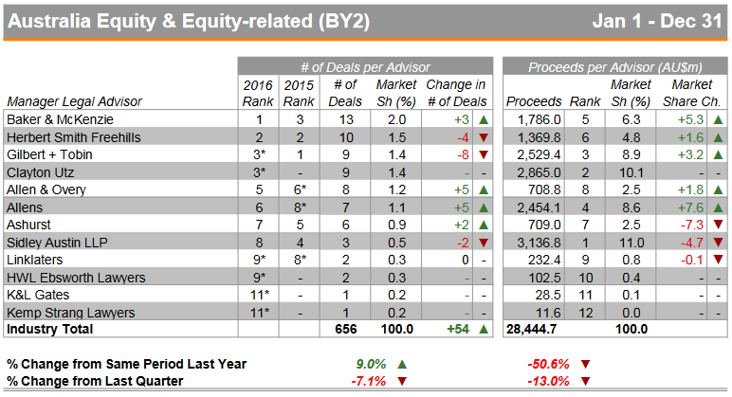Image resolution: width=732 pixels, height=397 pixels.
Task: Click the green up arrow beside market share +1.6
Action: coord(719,137)
